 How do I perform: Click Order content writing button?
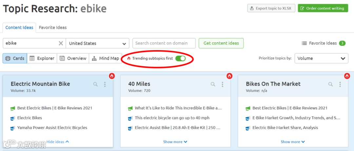323,8
